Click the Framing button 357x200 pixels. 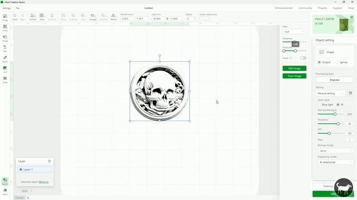point(328,186)
